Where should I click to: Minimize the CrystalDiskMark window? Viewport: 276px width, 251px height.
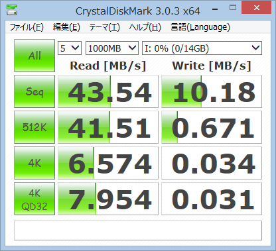tap(215, 9)
